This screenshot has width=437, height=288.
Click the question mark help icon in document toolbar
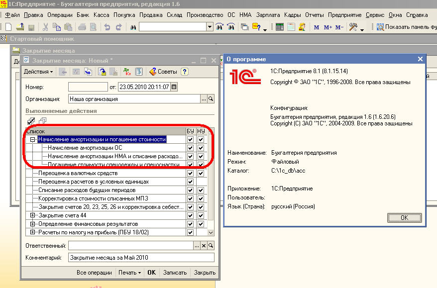pos(185,72)
